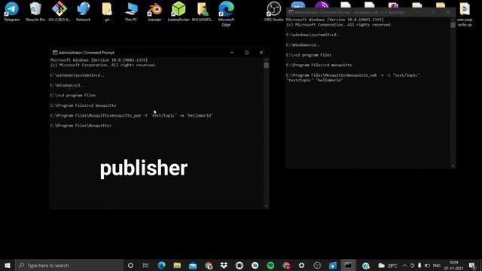Image resolution: width=482 pixels, height=271 pixels.
Task: Select the git folder on desktop
Action: [107, 11]
